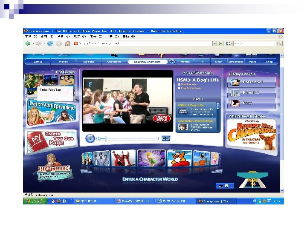Click the page vertical scrollbar down arrow

pyautogui.click(x=282, y=190)
